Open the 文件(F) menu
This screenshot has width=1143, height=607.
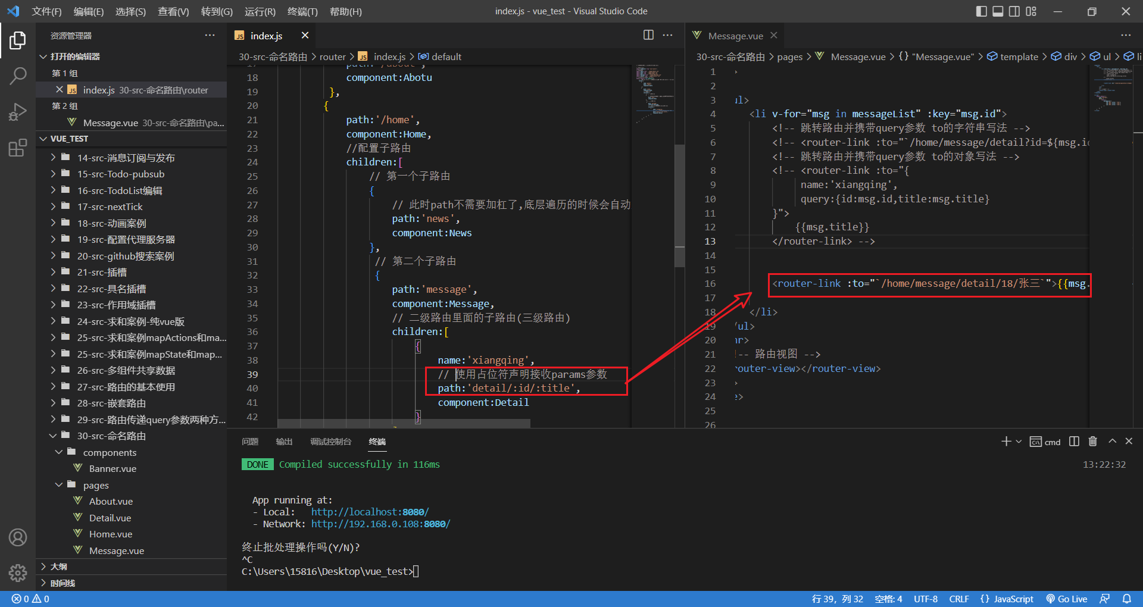(x=46, y=11)
